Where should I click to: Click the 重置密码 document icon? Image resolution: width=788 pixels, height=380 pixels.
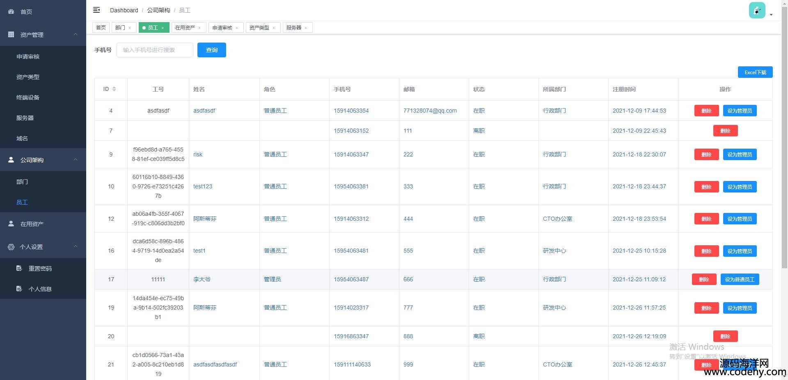point(19,269)
